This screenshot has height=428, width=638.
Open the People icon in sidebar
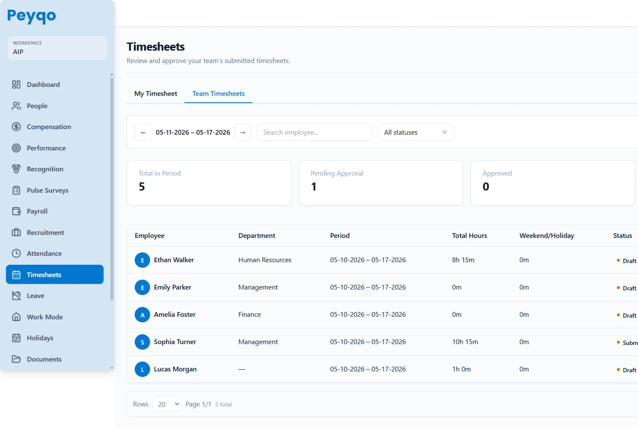coord(16,106)
